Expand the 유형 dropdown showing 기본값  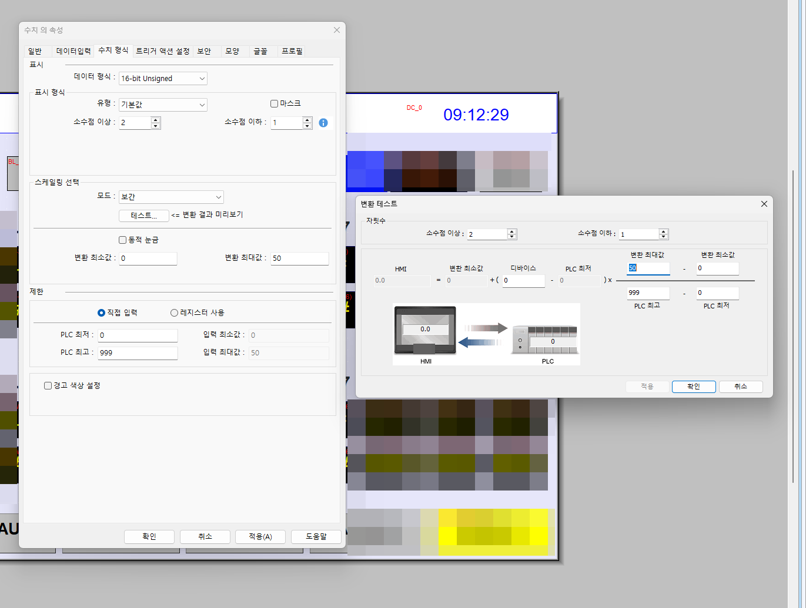point(163,105)
